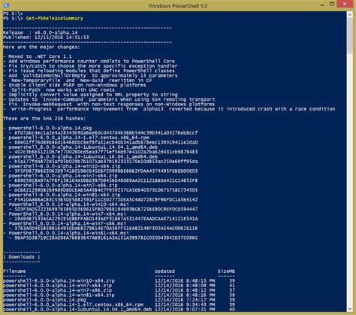
Task: Click the hash beginning with b5a177fda
Action: tap(106, 162)
